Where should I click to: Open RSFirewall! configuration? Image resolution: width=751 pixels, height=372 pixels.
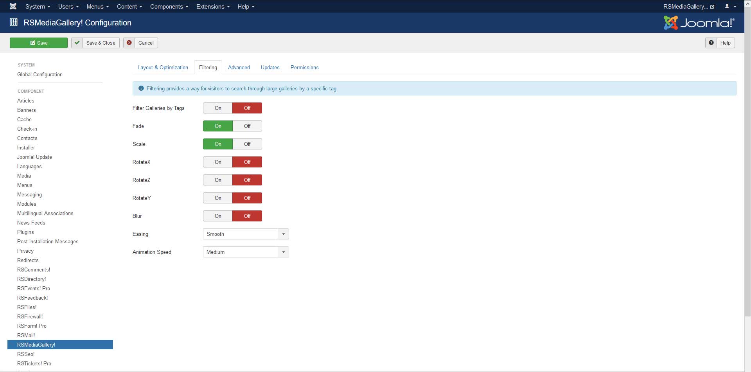[x=30, y=316]
